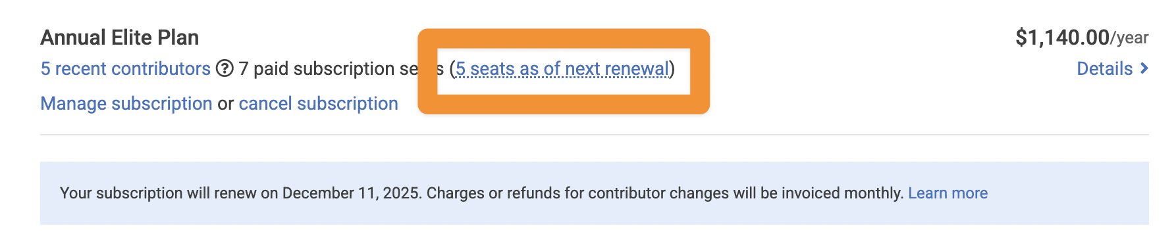Screen dimensions: 1176x251
Task: Click the /year billing period label
Action: click(1129, 38)
